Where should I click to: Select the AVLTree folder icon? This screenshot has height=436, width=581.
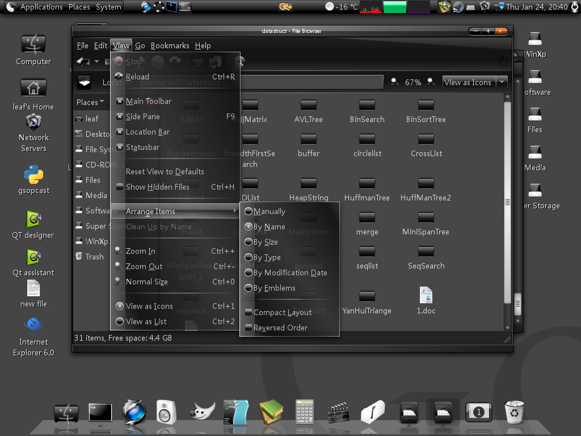click(x=308, y=105)
